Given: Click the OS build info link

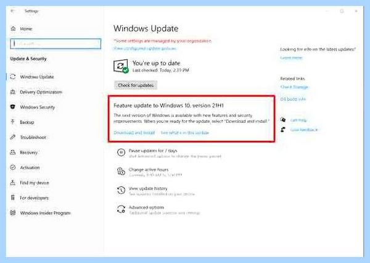Looking at the screenshot, I should click(x=293, y=99).
